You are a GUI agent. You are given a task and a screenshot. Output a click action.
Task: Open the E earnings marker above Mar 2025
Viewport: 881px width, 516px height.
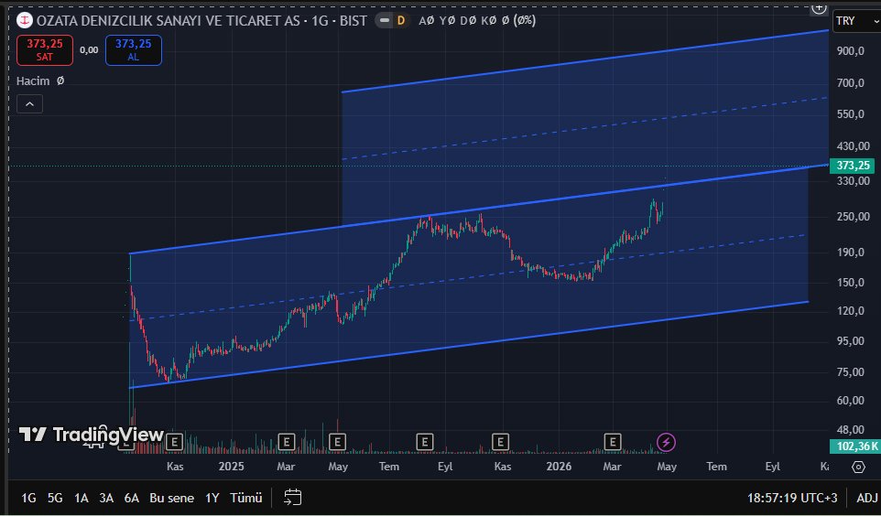pos(287,443)
